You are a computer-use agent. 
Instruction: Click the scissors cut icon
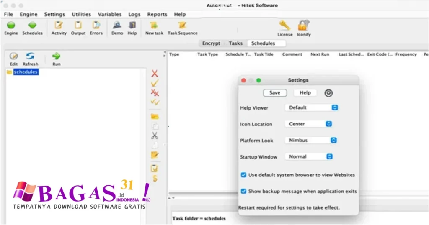coord(155,136)
